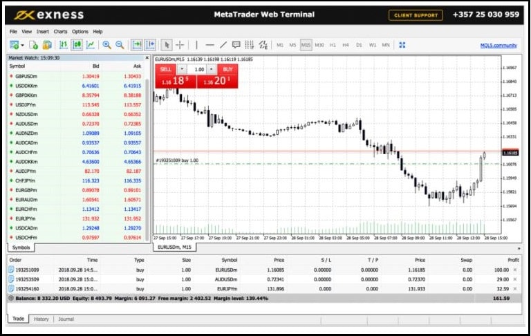531x336 pixels.
Task: Open the dropdown arrow beside the SELL button
Action: click(x=182, y=69)
